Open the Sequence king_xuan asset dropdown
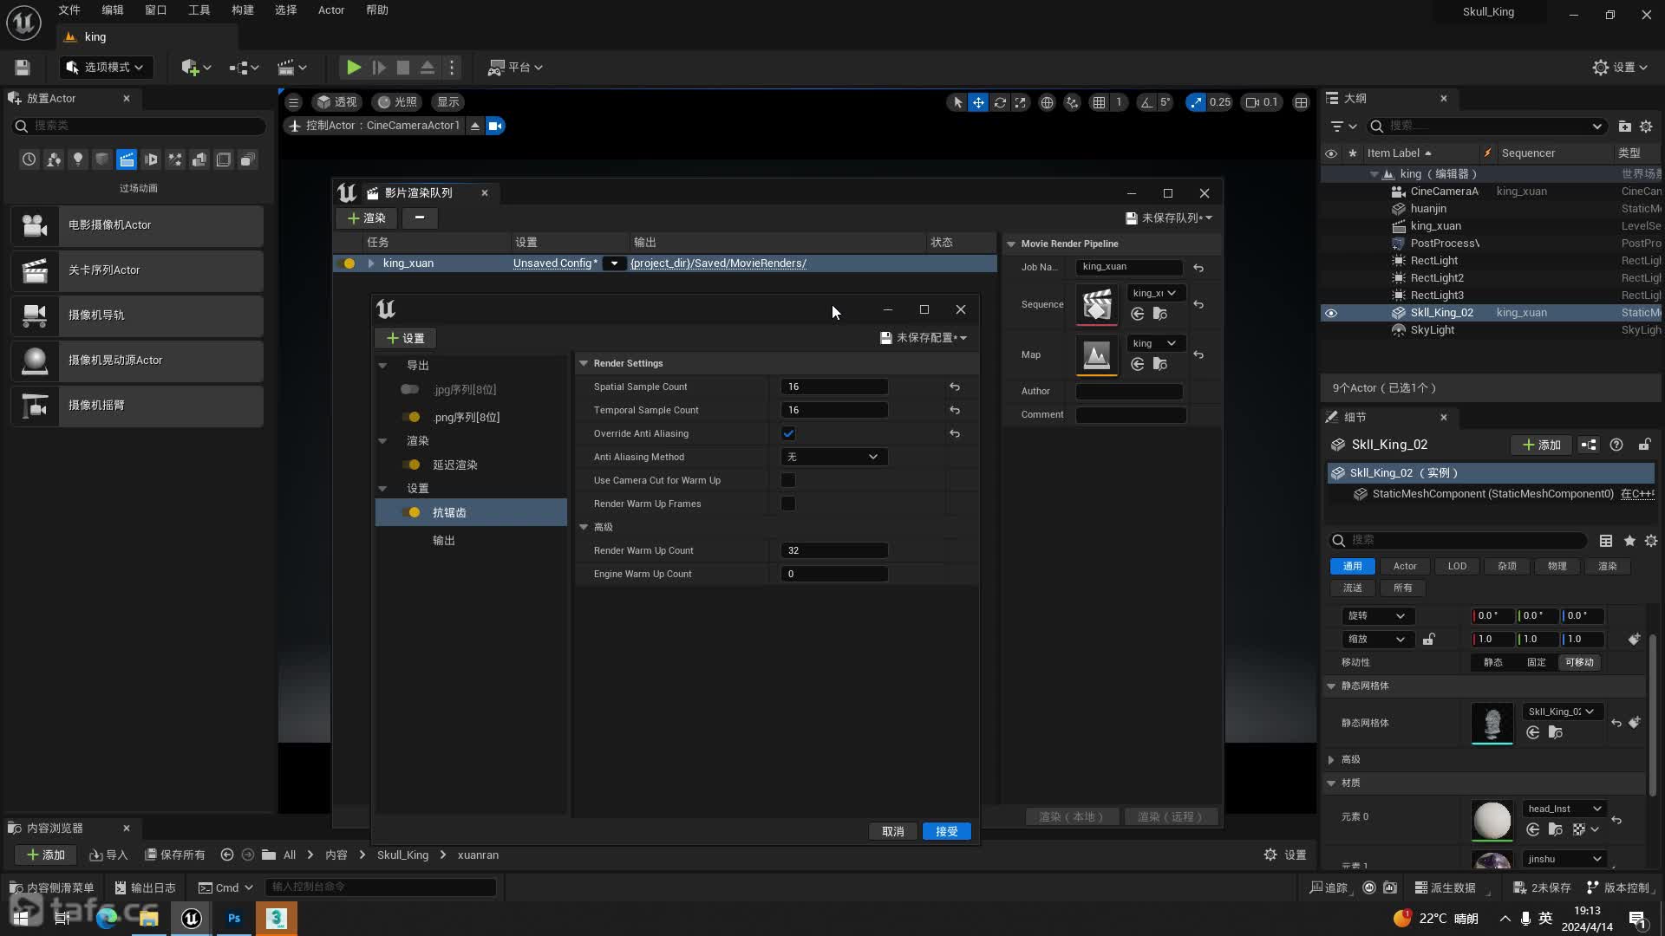Image resolution: width=1665 pixels, height=936 pixels. [1154, 293]
